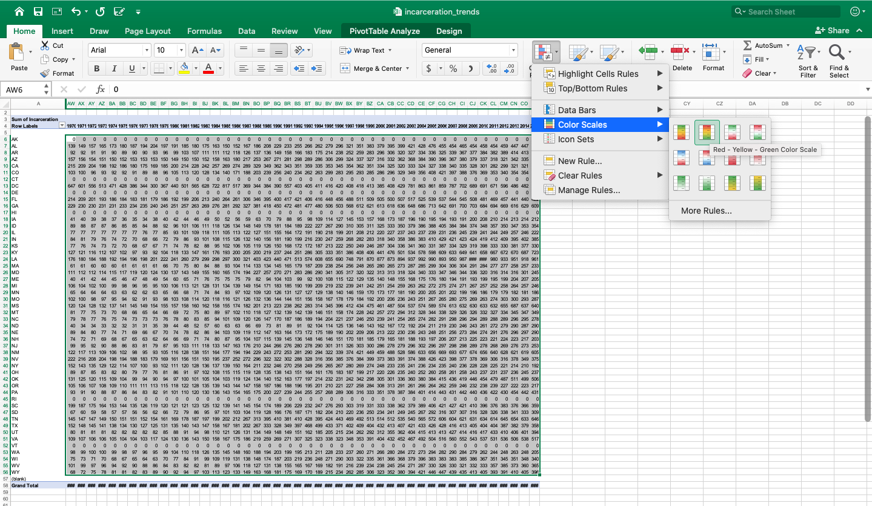
Task: Click the red font color button
Action: 208,68
